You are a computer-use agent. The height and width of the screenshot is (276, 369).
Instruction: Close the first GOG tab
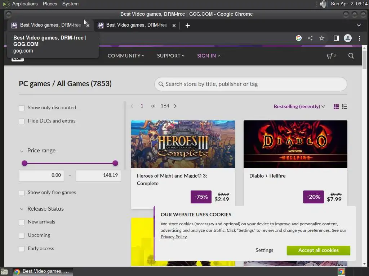(88, 26)
